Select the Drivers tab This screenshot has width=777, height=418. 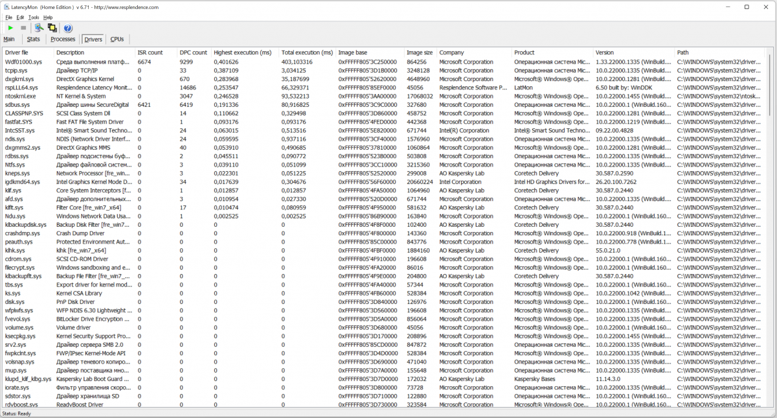point(93,39)
